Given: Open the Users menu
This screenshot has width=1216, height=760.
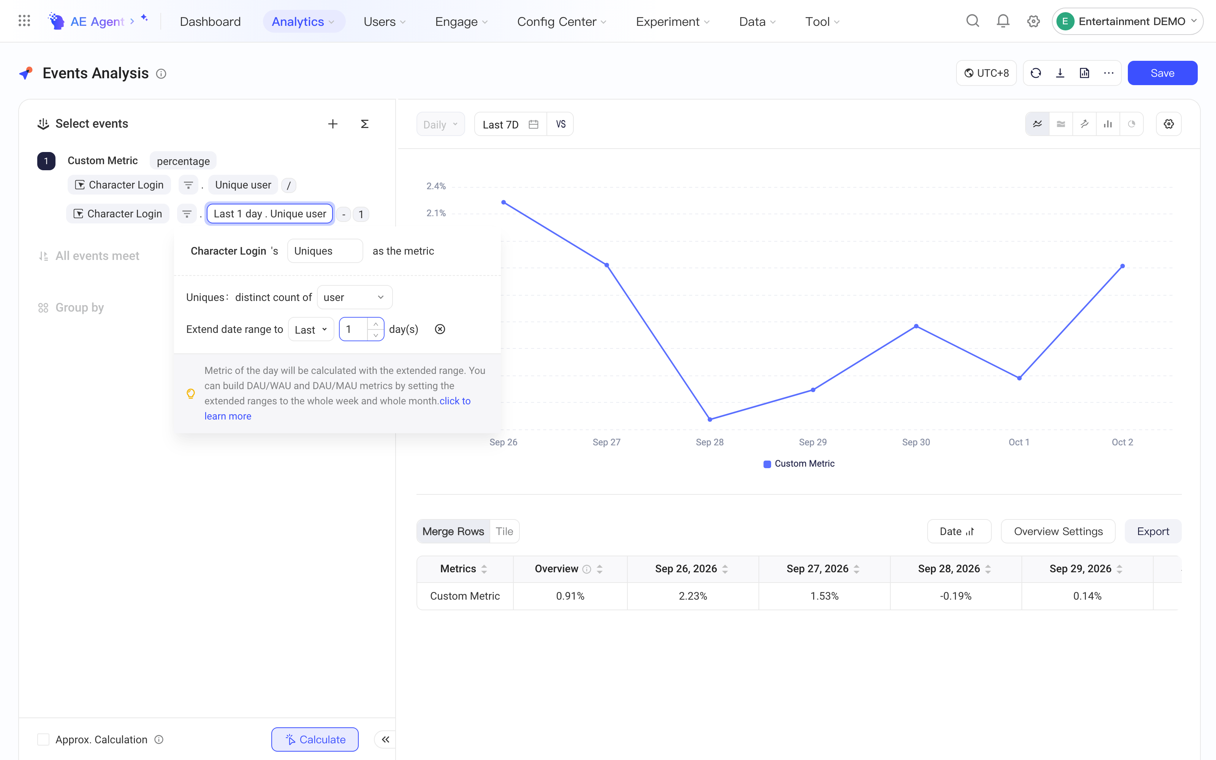Looking at the screenshot, I should pyautogui.click(x=385, y=22).
